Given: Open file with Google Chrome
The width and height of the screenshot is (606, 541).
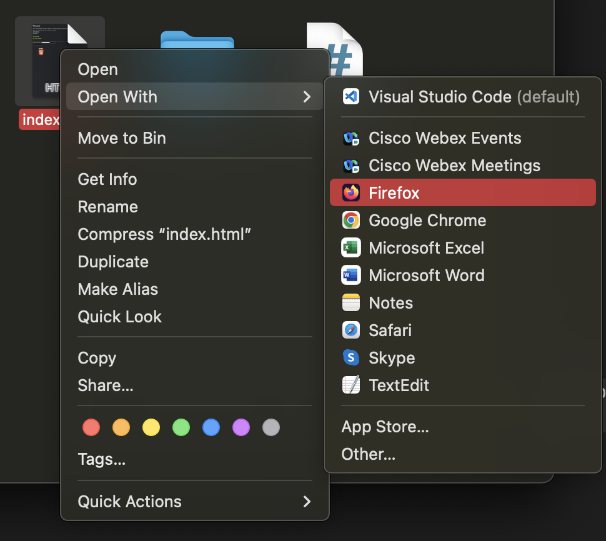Looking at the screenshot, I should pyautogui.click(x=462, y=221).
